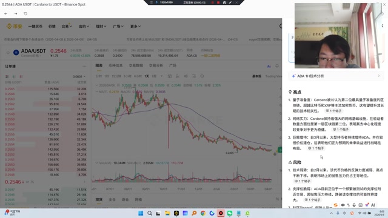
Task: Switch chart to Trading View mode
Action: click(x=273, y=76)
